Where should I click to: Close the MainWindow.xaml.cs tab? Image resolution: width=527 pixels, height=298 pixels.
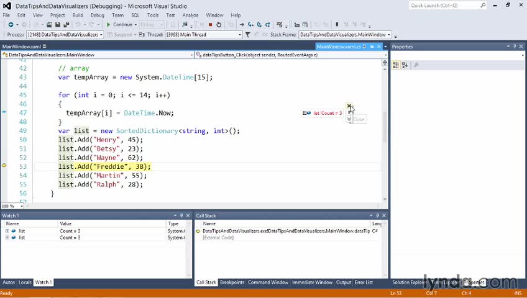coord(379,47)
